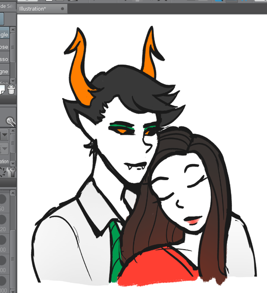Select brush size preset ending in '50'

(5, 203)
